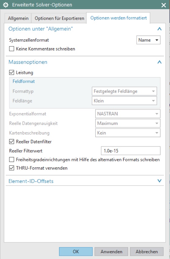Image resolution: width=170 pixels, height=259 pixels.
Task: Disable the Reeller Datenfilter checkbox
Action: 12,142
